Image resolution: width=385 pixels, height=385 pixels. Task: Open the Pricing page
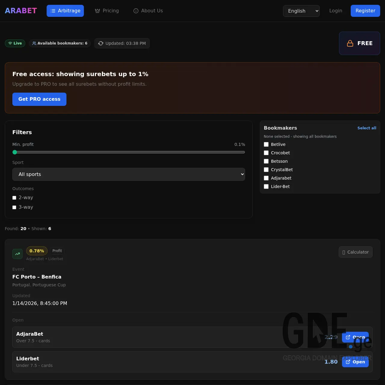107,11
